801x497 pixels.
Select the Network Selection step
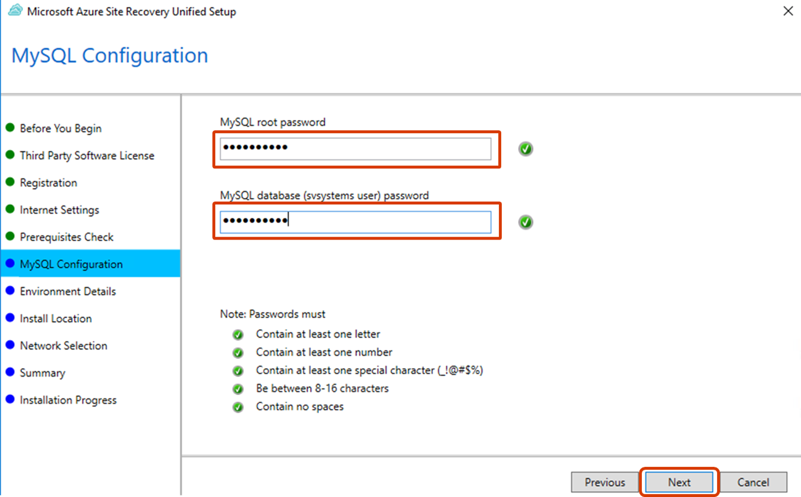[x=64, y=346]
